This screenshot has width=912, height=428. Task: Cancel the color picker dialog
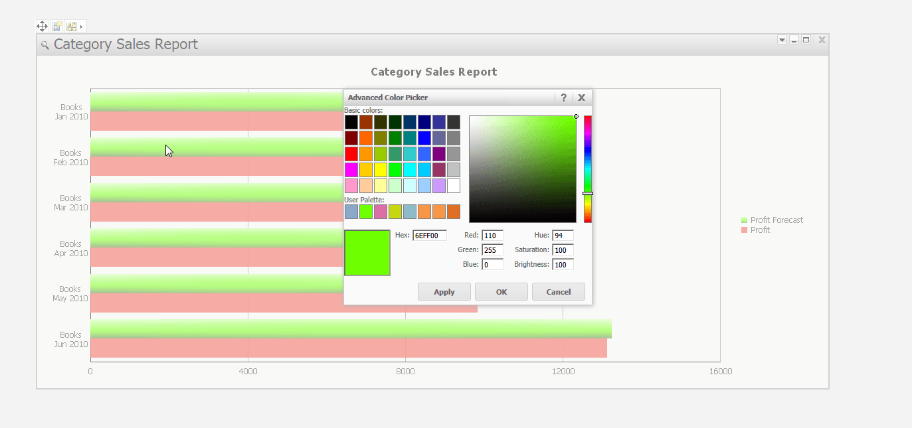click(x=559, y=292)
